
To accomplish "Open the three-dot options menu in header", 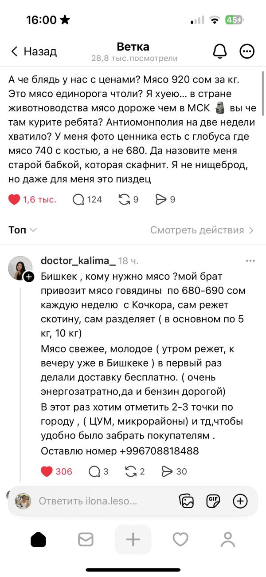I will click(247, 51).
